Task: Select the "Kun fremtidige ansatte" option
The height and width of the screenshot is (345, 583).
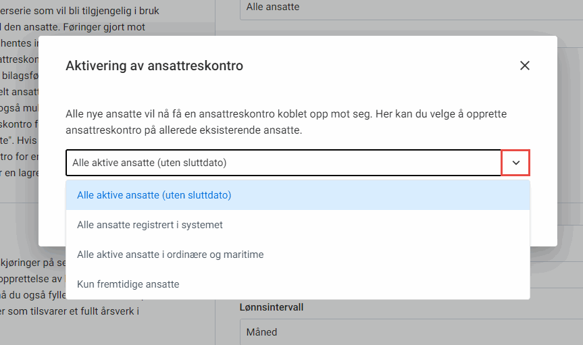Action: click(x=128, y=284)
